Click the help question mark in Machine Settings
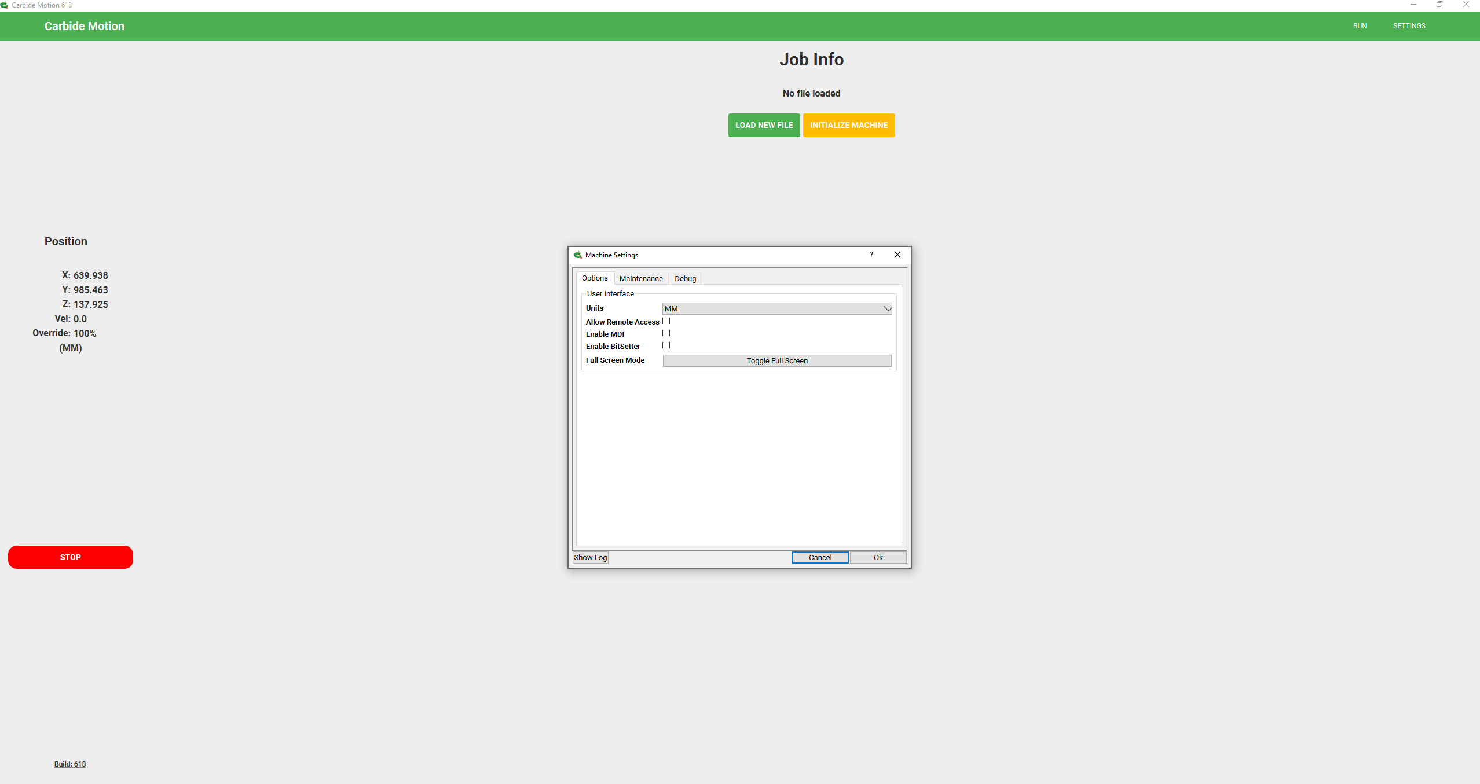Viewport: 1480px width, 784px height. [x=871, y=255]
